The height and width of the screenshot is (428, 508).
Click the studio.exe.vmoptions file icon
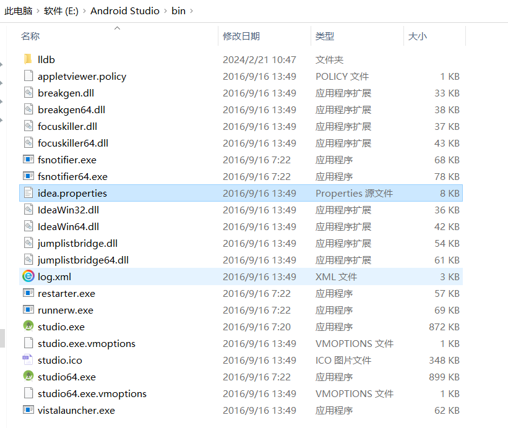tap(28, 343)
